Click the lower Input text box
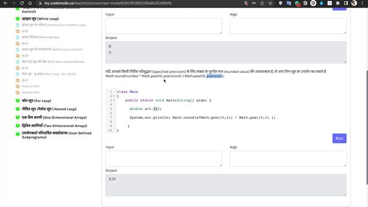This screenshot has width=368, height=207. (x=164, y=159)
